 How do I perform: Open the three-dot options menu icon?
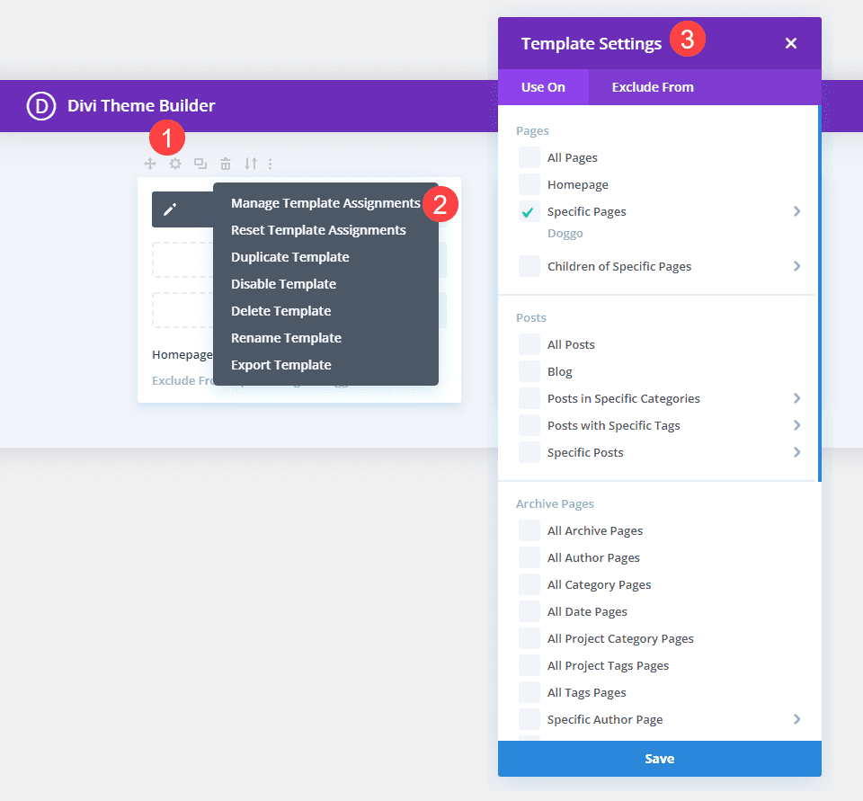click(270, 164)
